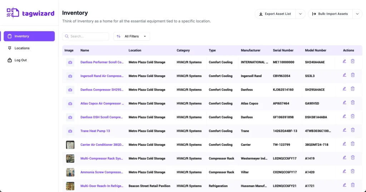Open the Multi-Compressor Rack System link
366x192 pixels.
pyautogui.click(x=102, y=159)
